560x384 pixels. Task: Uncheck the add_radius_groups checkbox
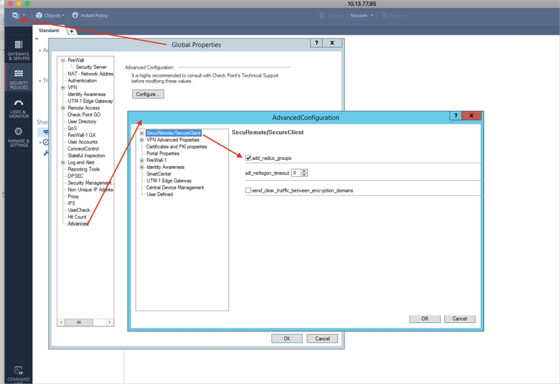[x=248, y=158]
